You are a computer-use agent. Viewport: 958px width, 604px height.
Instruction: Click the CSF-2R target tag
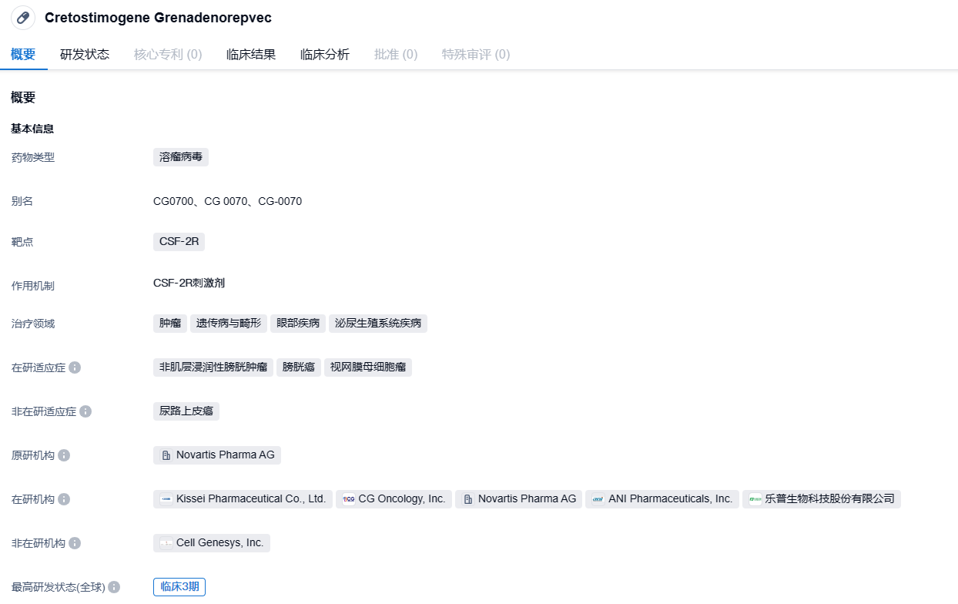(179, 241)
